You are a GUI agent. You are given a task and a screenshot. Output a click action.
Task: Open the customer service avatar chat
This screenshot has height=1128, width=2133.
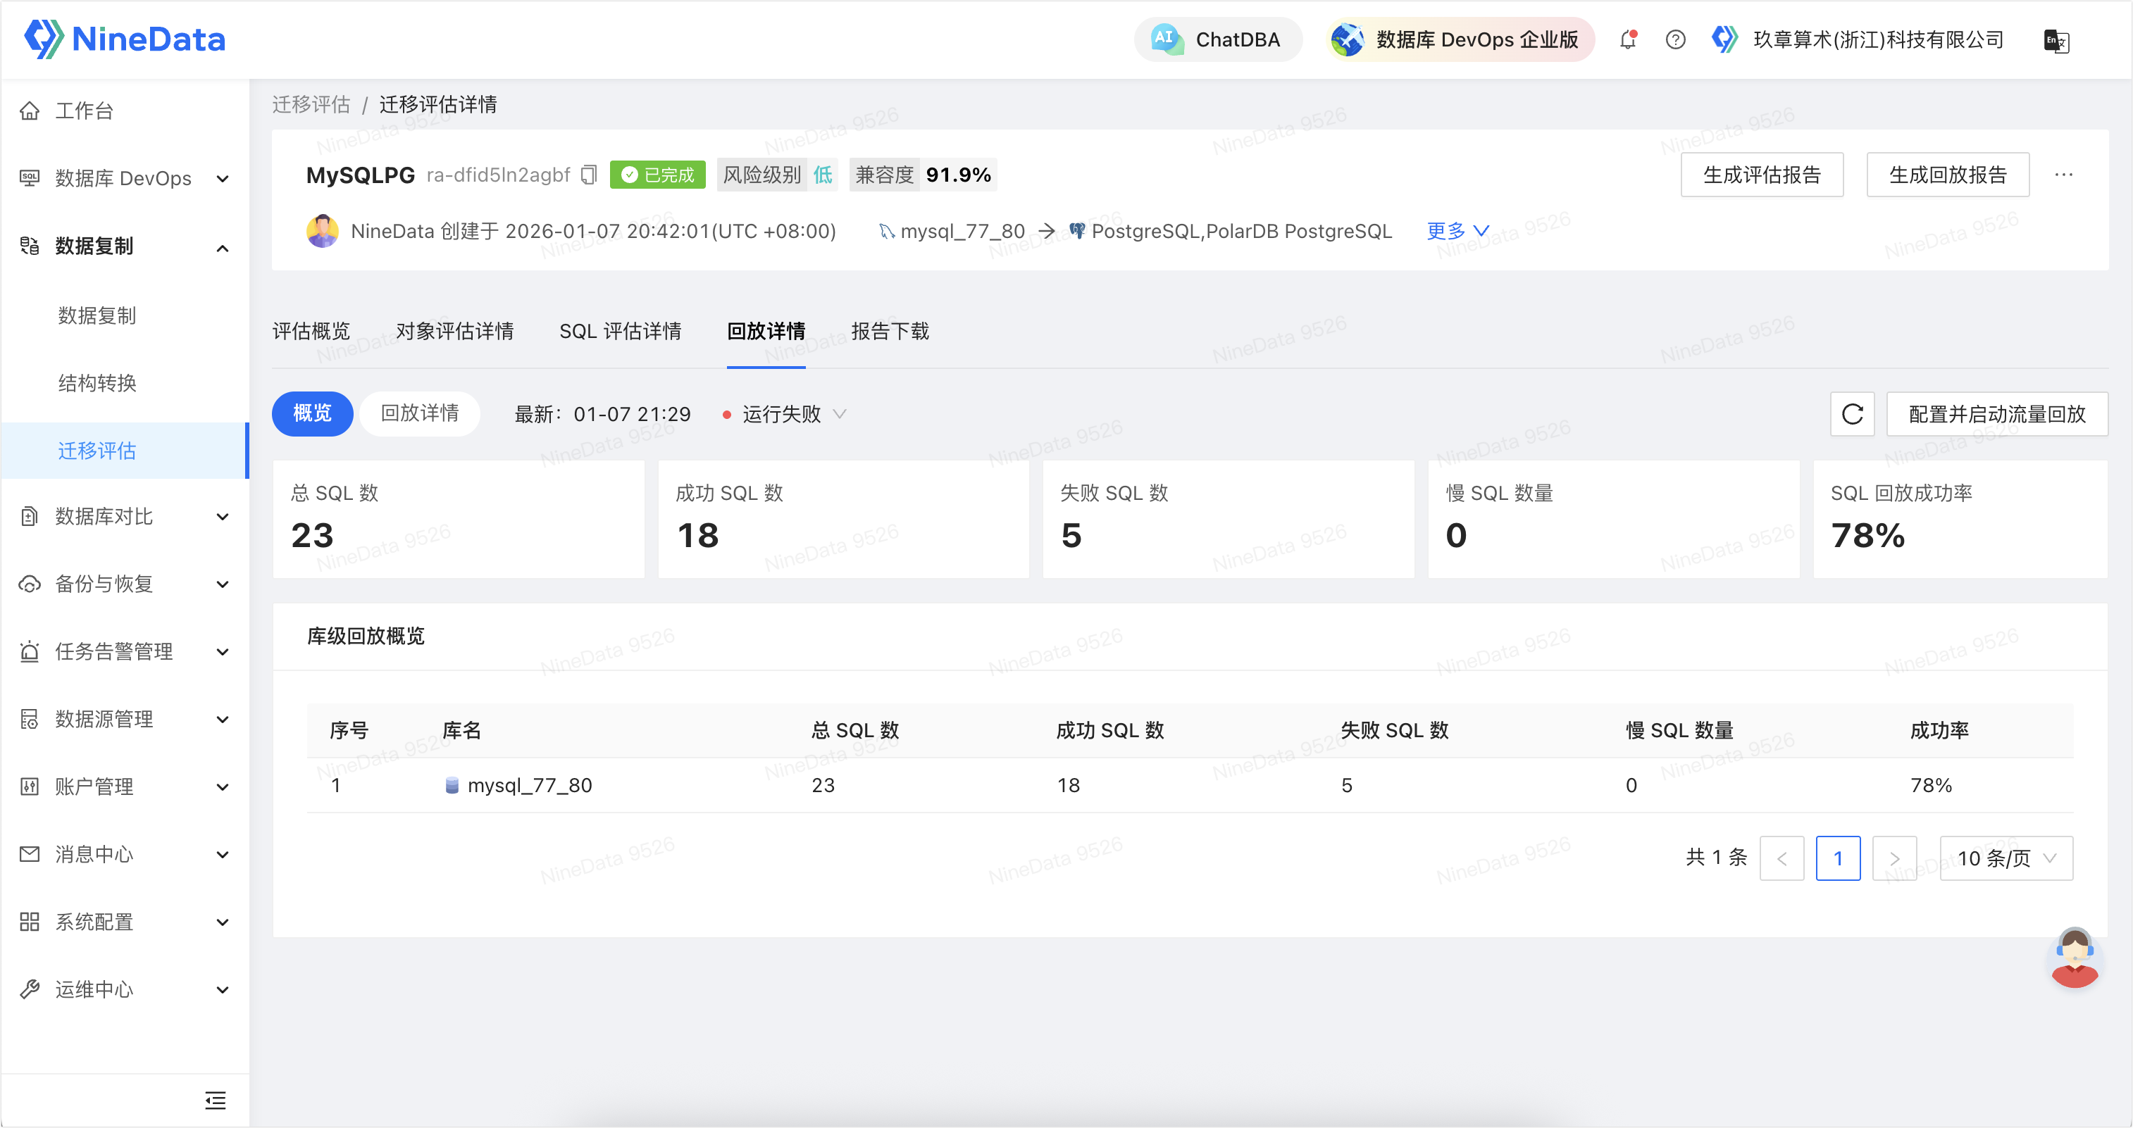coord(2075,958)
